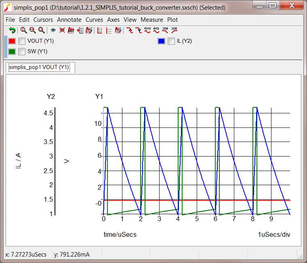307x263 pixels.
Task: Open the Edit menu
Action: coord(24,20)
